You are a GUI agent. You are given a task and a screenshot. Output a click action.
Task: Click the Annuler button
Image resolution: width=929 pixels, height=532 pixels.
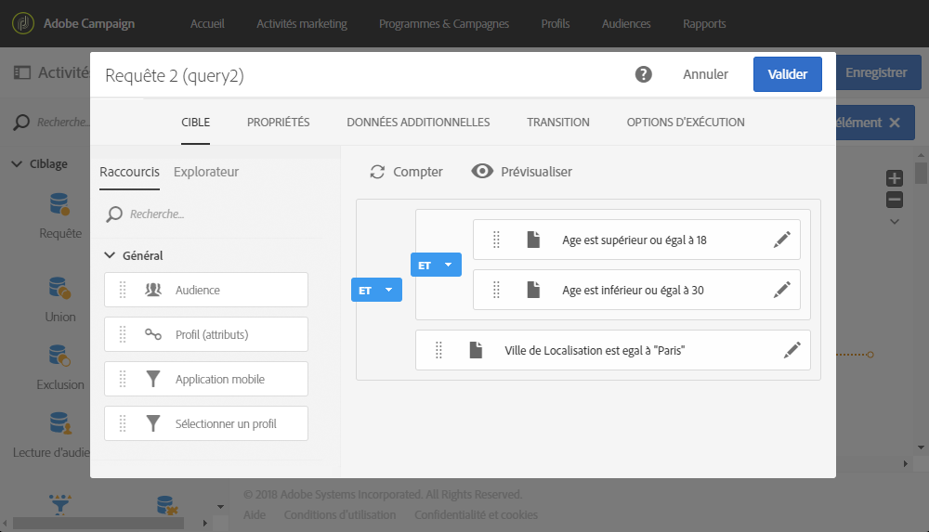[x=705, y=74]
